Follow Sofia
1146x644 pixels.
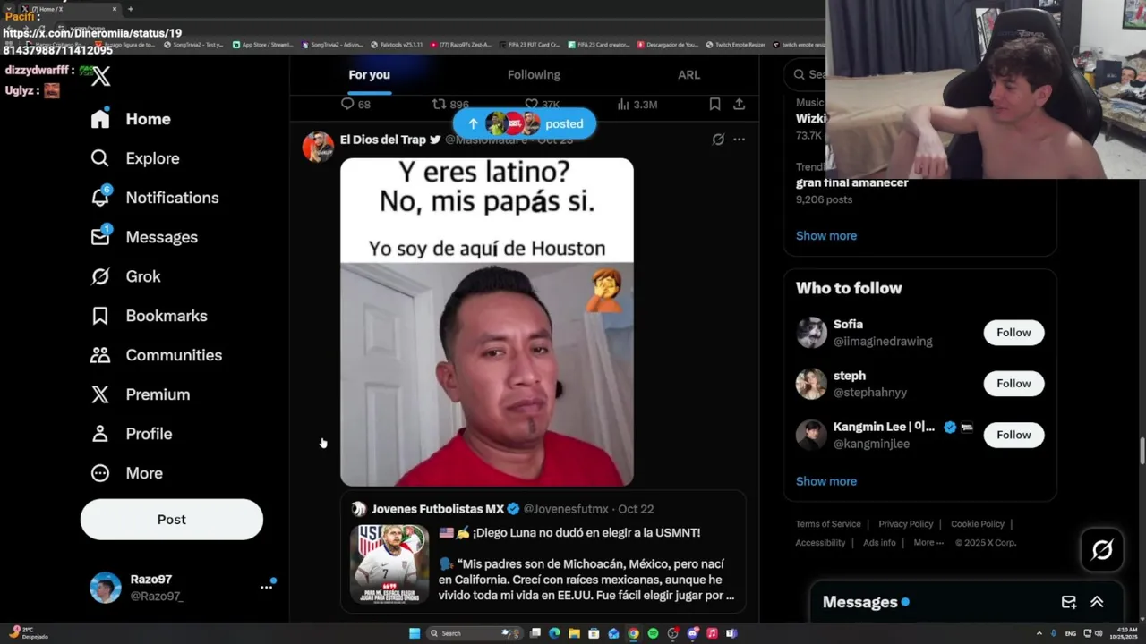(x=1013, y=332)
